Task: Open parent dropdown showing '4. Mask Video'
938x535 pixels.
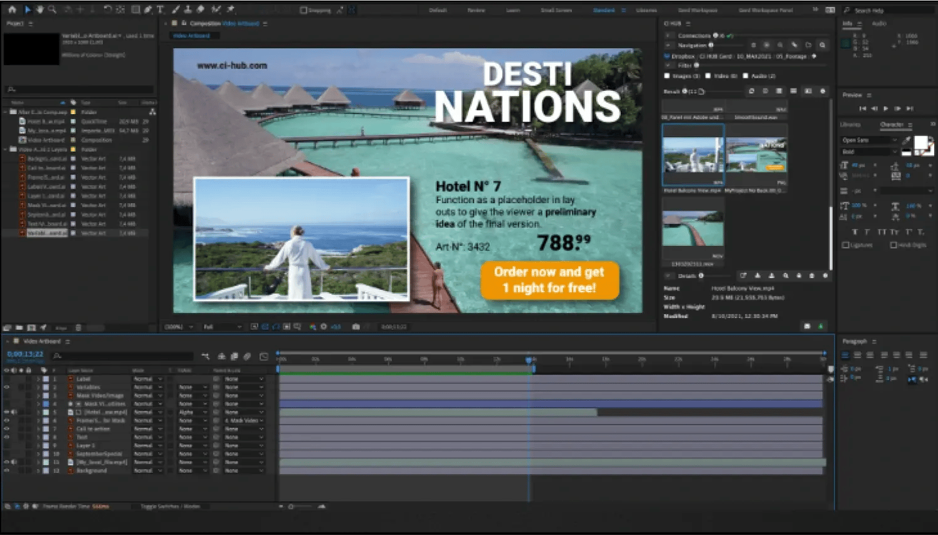Action: tap(244, 420)
